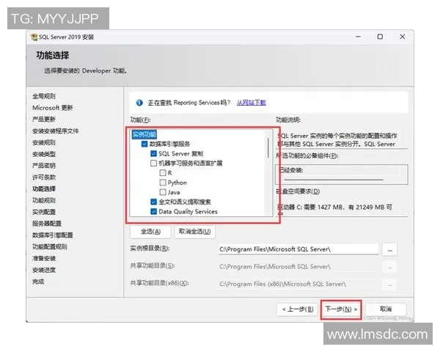Image resolution: width=440 pixels, height=352 pixels.
Task: Select the 安装规则 step
Action: pyautogui.click(x=44, y=142)
